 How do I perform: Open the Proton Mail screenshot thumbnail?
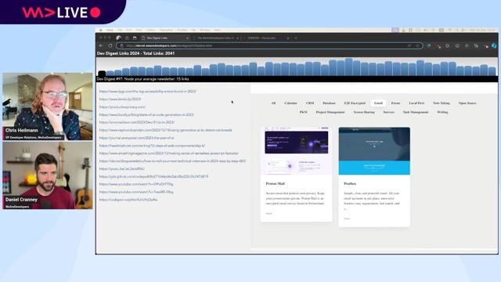coord(296,151)
